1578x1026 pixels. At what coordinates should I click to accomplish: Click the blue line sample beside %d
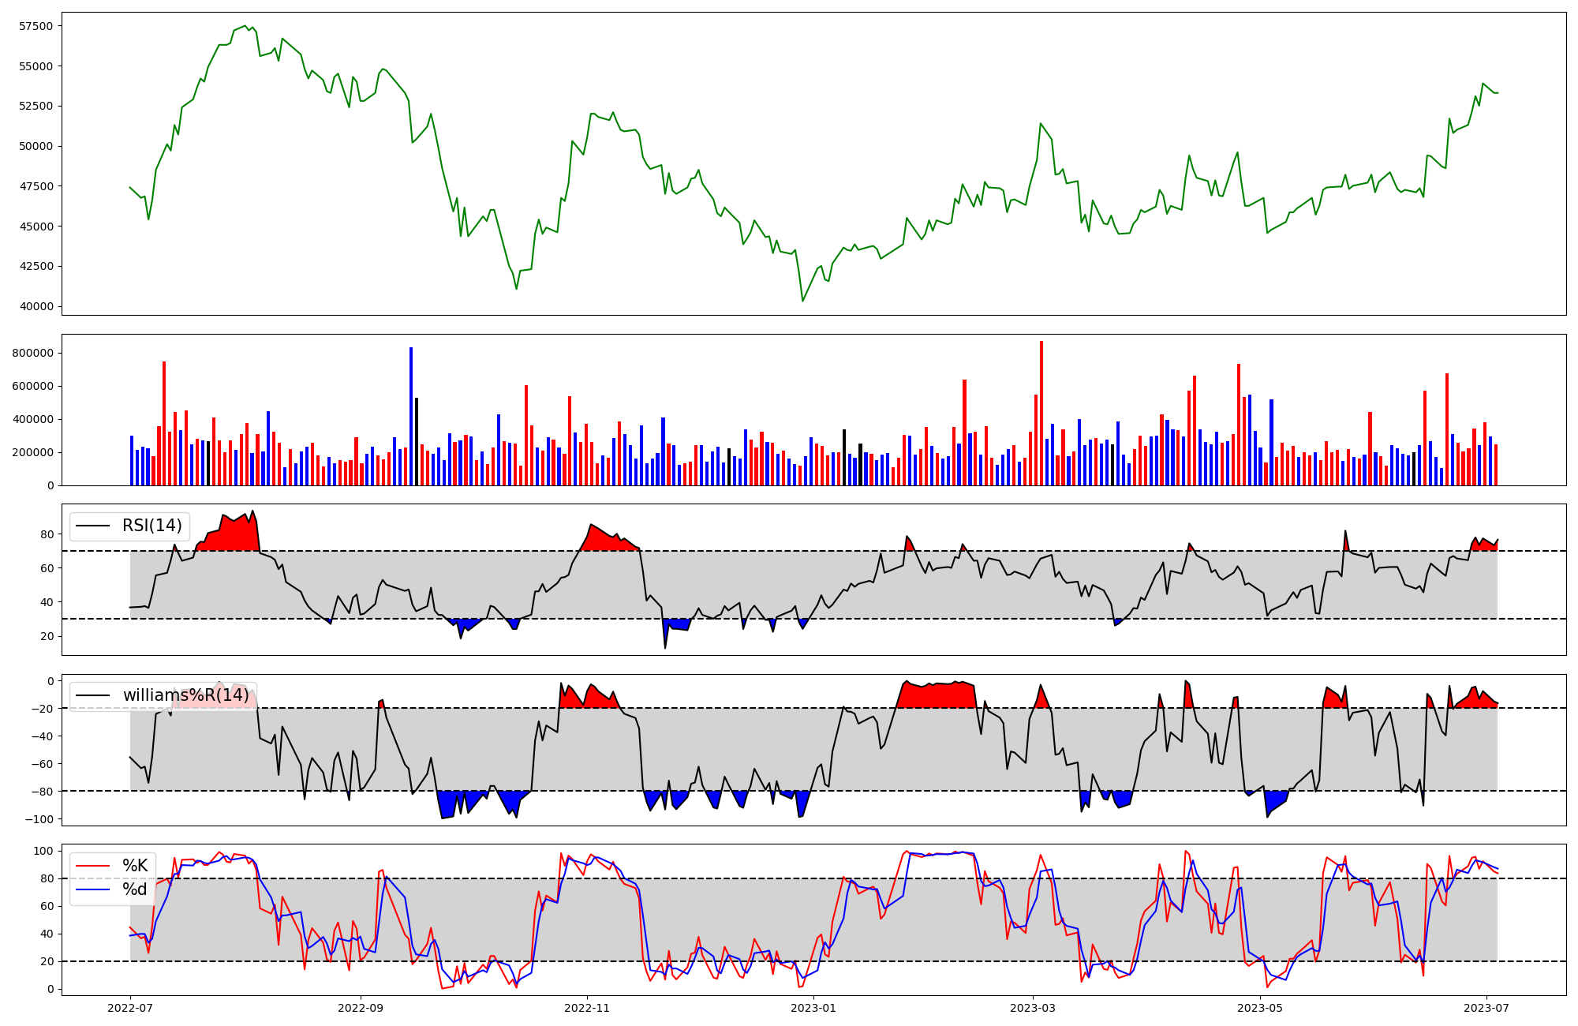[x=92, y=889]
